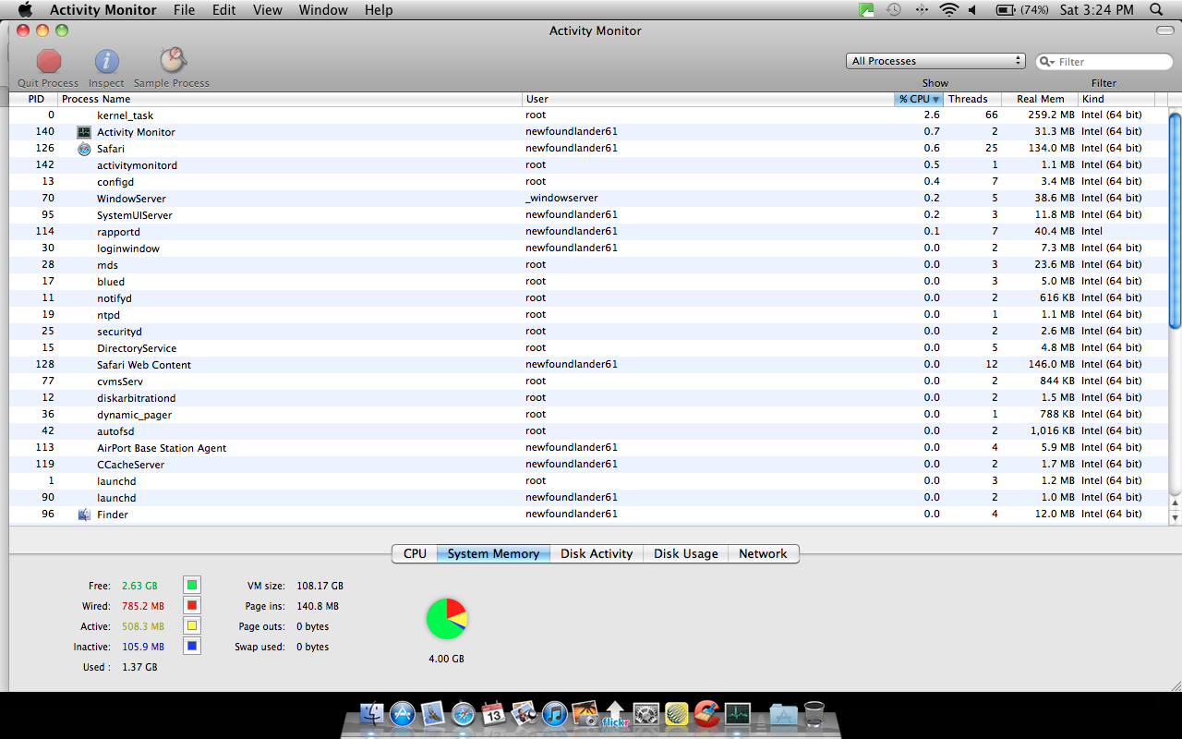Screen dimensions: 1182x739
Task: Sort by the User column header
Action: (x=708, y=99)
